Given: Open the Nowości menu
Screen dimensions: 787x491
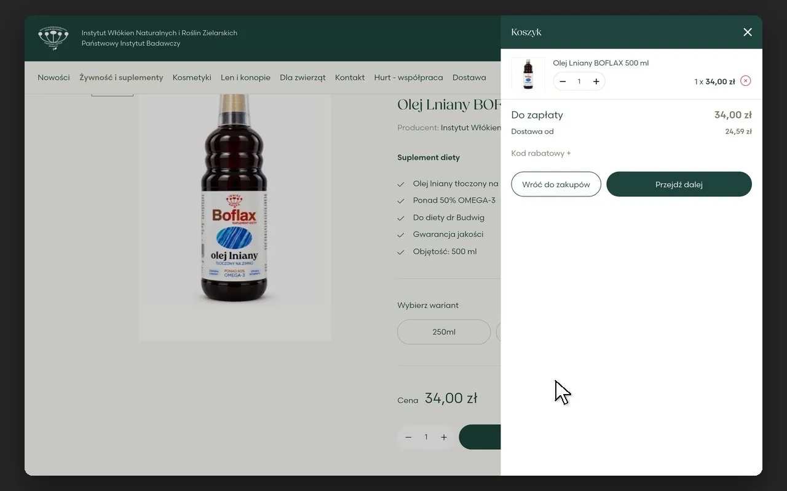Looking at the screenshot, I should [53, 77].
